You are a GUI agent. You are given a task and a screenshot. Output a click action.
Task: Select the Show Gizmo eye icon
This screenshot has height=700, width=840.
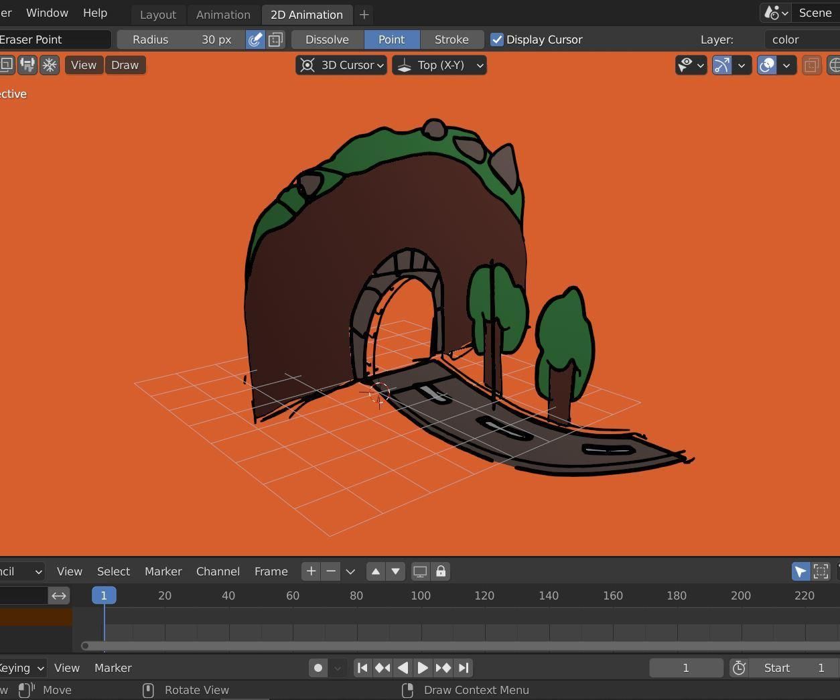(685, 65)
